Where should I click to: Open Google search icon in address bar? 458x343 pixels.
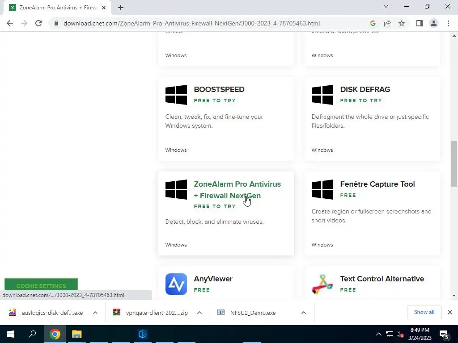coord(373,23)
